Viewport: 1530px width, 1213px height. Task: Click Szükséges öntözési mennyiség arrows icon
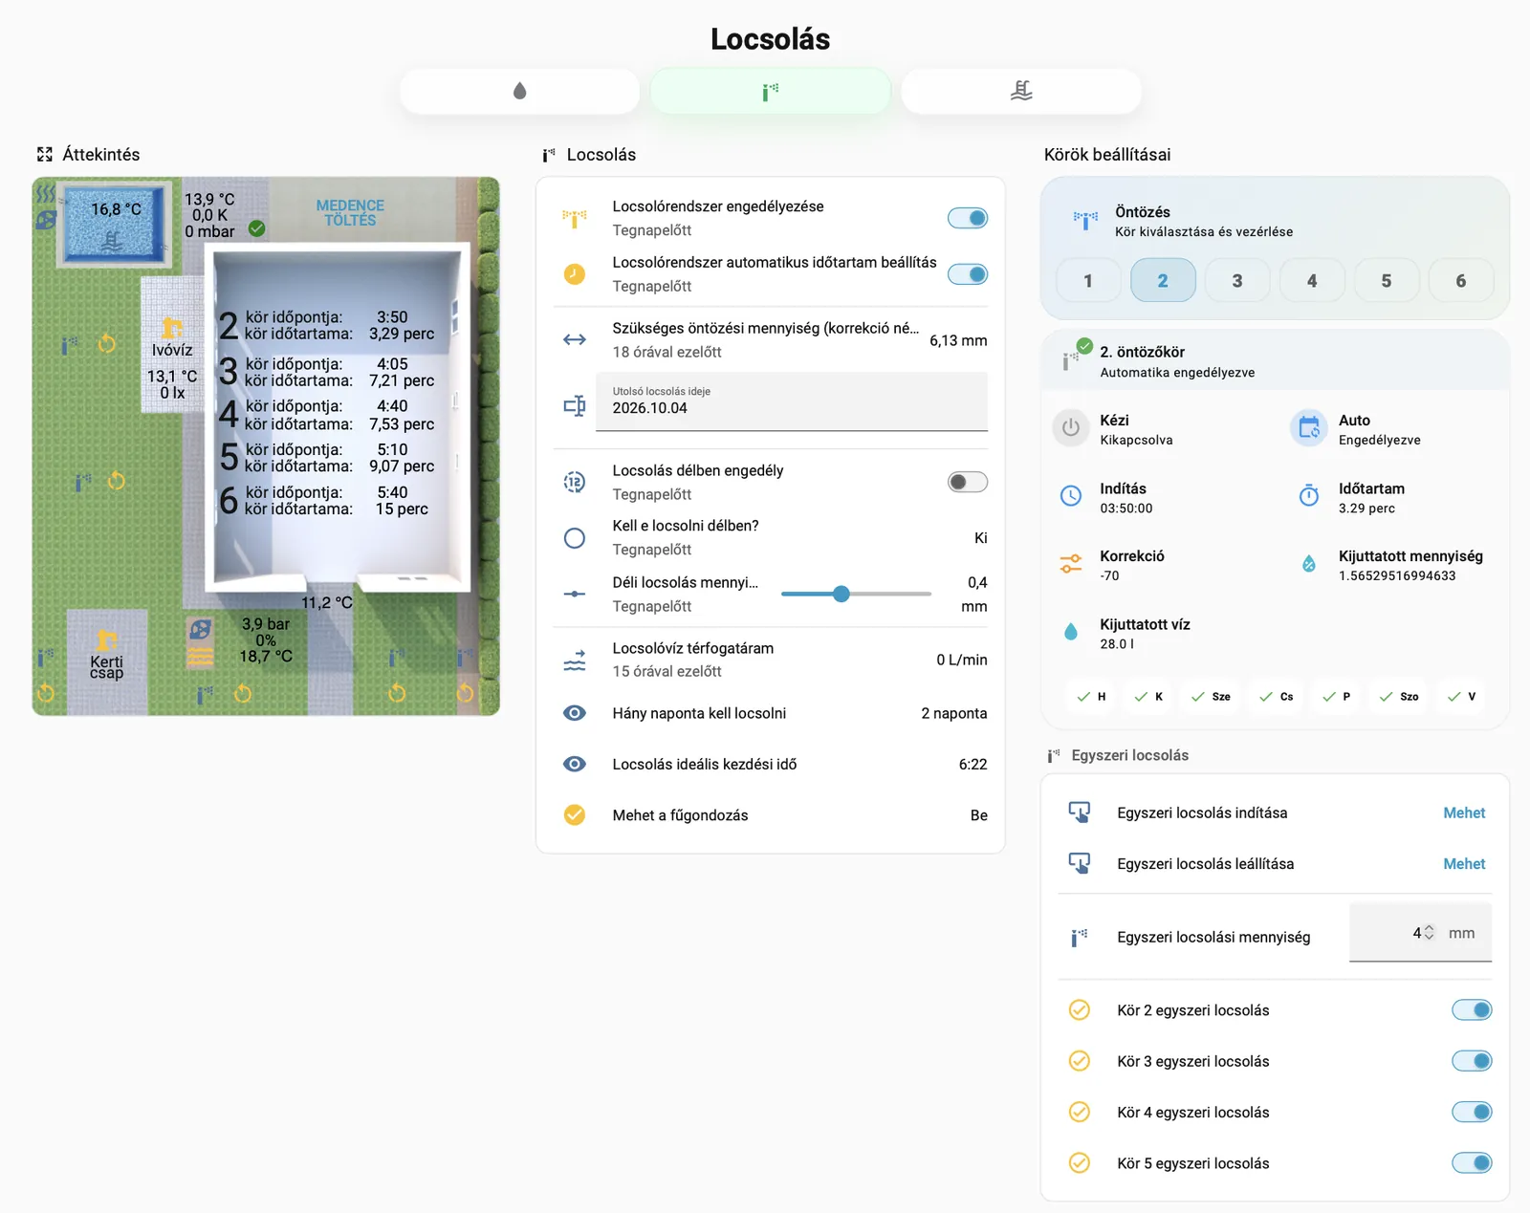575,339
